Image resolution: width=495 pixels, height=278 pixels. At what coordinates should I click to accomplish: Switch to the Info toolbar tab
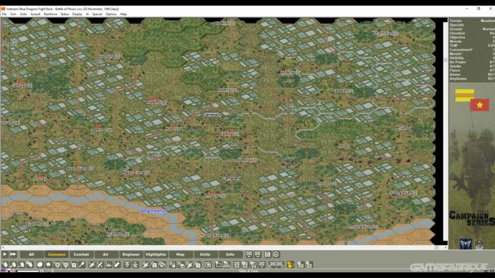point(230,254)
